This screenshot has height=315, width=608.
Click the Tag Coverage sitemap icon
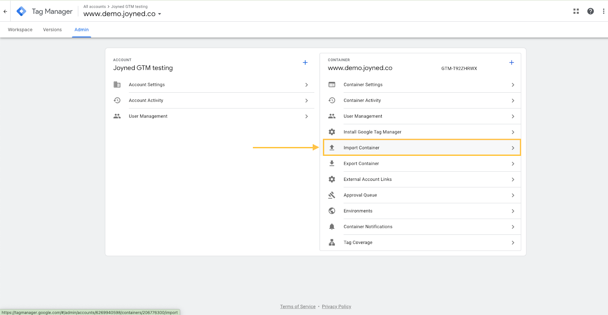332,242
